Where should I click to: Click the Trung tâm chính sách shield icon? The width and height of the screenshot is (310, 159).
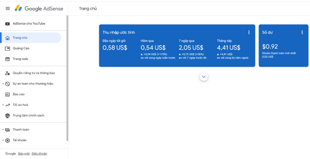point(8,116)
